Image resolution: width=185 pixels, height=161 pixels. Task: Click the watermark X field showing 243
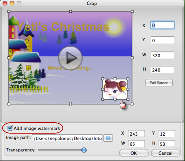137,134
